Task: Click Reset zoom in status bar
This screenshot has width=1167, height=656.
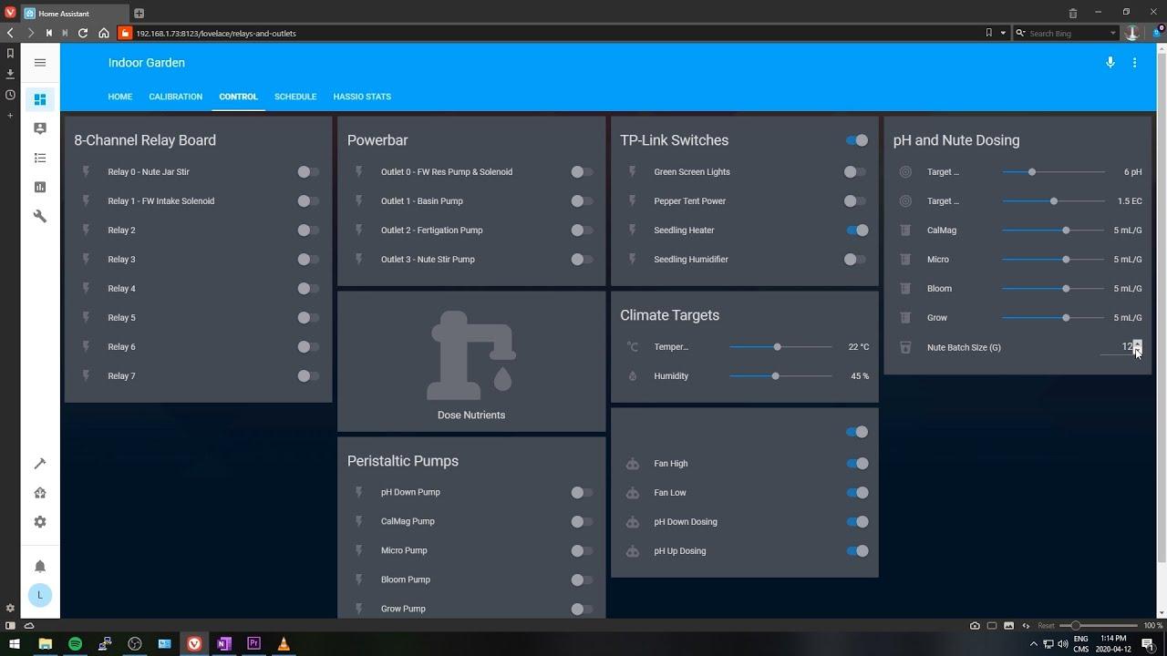Action: coord(1046,626)
